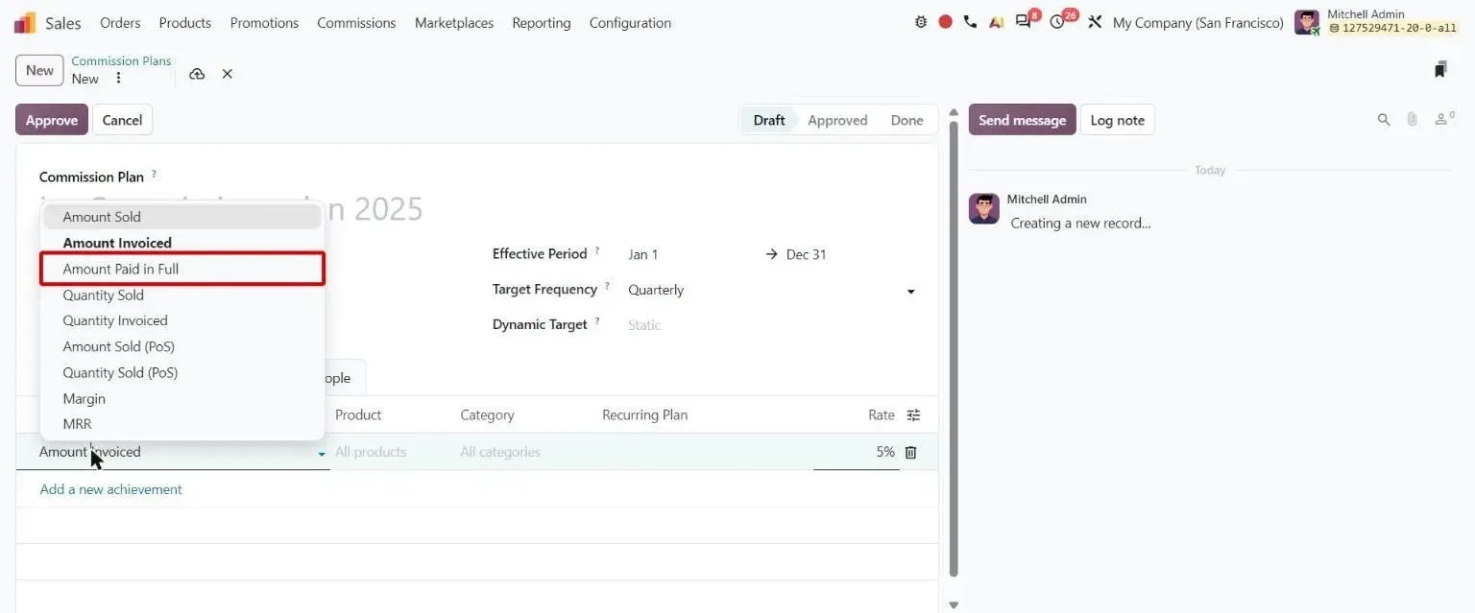Image resolution: width=1475 pixels, height=613 pixels.
Task: Sort by the Recurring Plan column header
Action: pyautogui.click(x=644, y=415)
